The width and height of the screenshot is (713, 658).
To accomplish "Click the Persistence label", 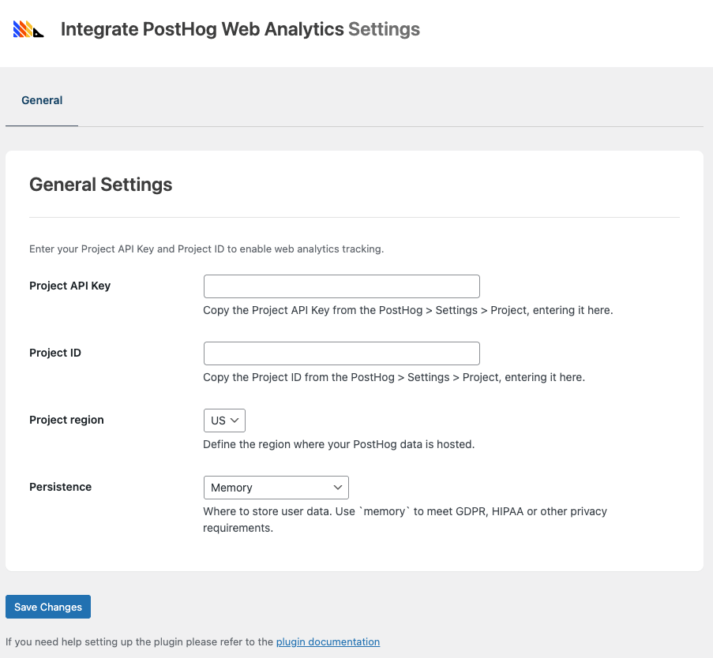I will pos(61,487).
